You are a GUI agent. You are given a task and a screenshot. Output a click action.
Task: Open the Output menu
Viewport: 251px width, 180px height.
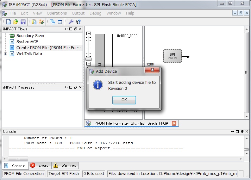point(78,13)
